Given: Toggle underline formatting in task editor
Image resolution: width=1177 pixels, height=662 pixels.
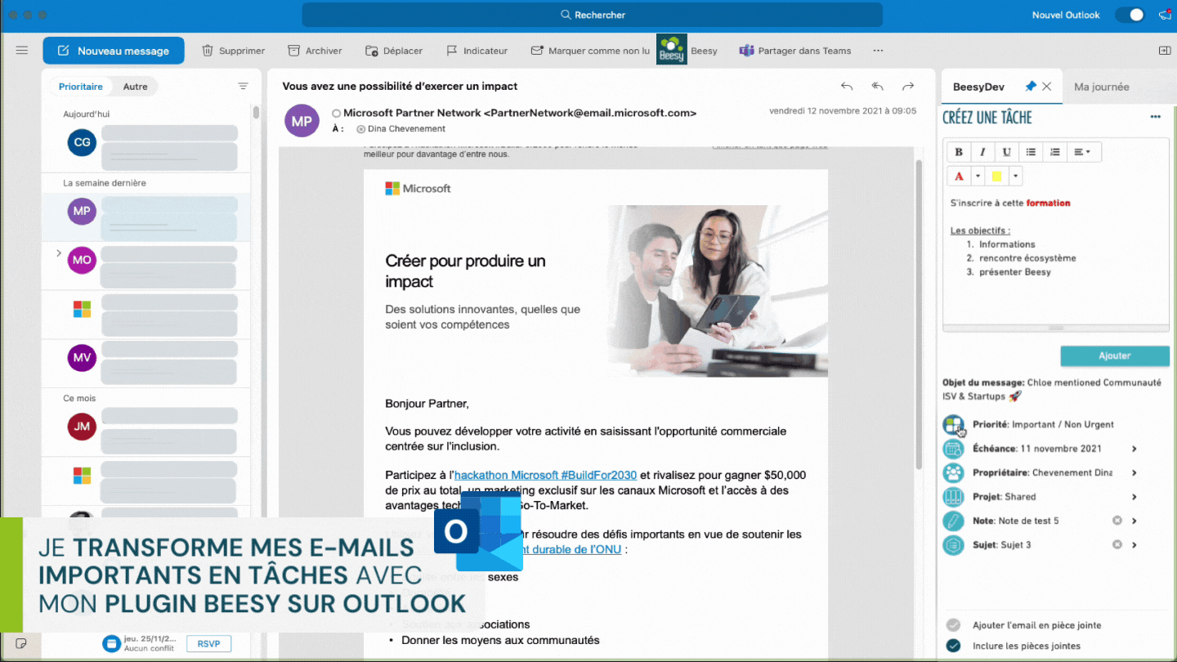Looking at the screenshot, I should pyautogui.click(x=1007, y=151).
